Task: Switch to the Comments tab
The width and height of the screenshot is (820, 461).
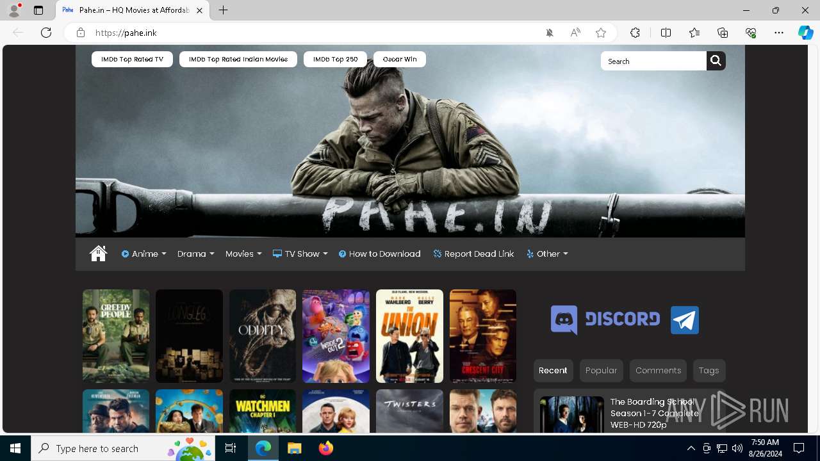Action: tap(658, 370)
